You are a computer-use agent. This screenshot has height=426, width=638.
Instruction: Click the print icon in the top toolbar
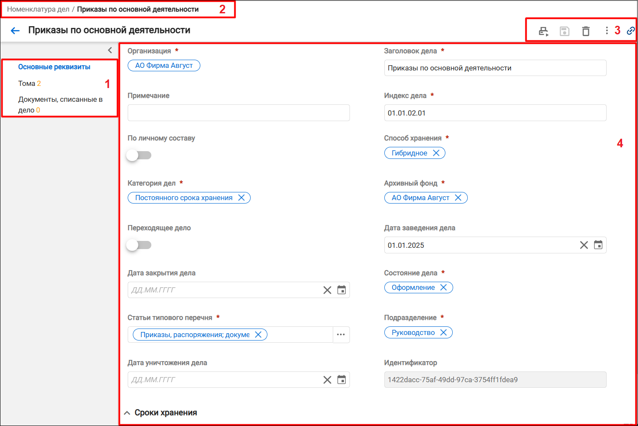[x=543, y=31]
